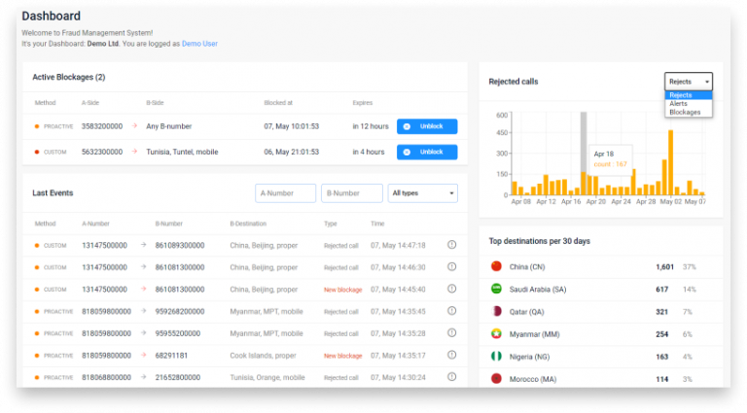Click the Saudi Arabia flag icon

point(496,290)
